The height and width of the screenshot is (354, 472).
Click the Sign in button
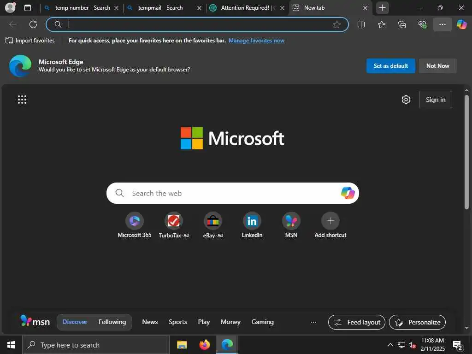tap(436, 100)
